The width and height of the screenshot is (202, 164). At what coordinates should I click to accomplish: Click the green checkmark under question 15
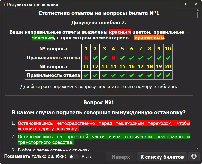point(122,75)
